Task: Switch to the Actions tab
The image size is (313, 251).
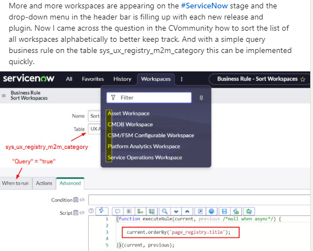Action: coord(44,183)
